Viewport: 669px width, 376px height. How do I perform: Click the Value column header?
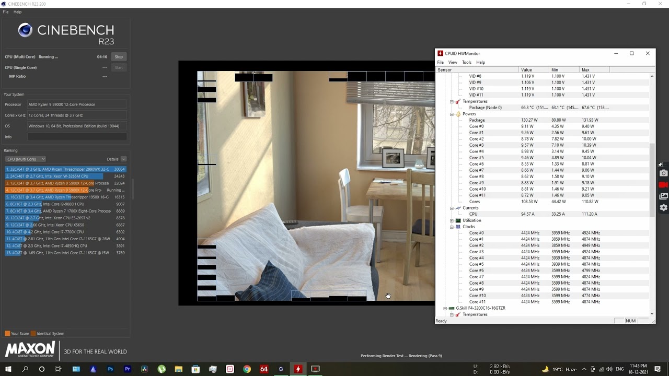click(534, 70)
